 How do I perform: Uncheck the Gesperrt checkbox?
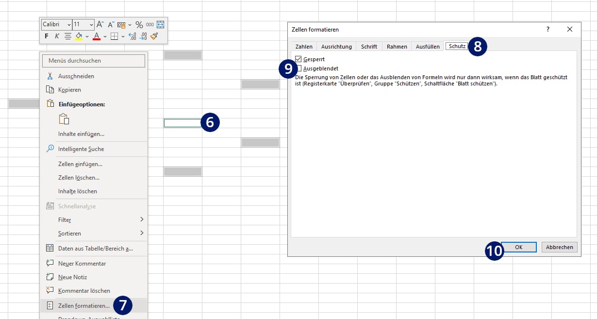(298, 59)
